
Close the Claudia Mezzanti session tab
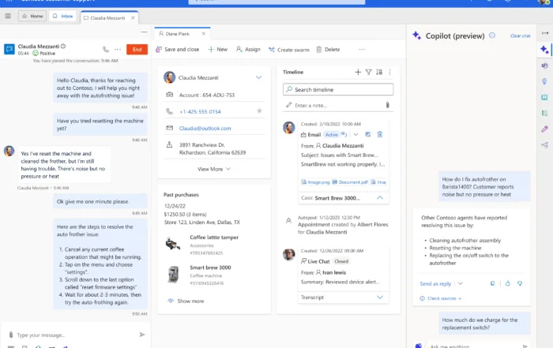point(133,18)
